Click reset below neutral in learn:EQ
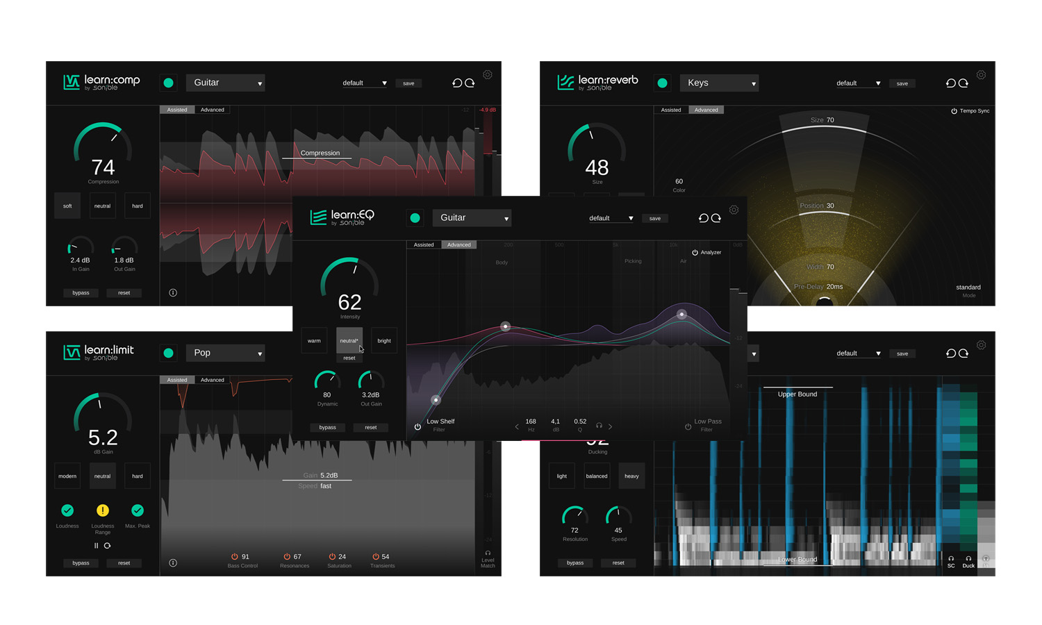This screenshot has height=625, width=1042. tap(349, 358)
